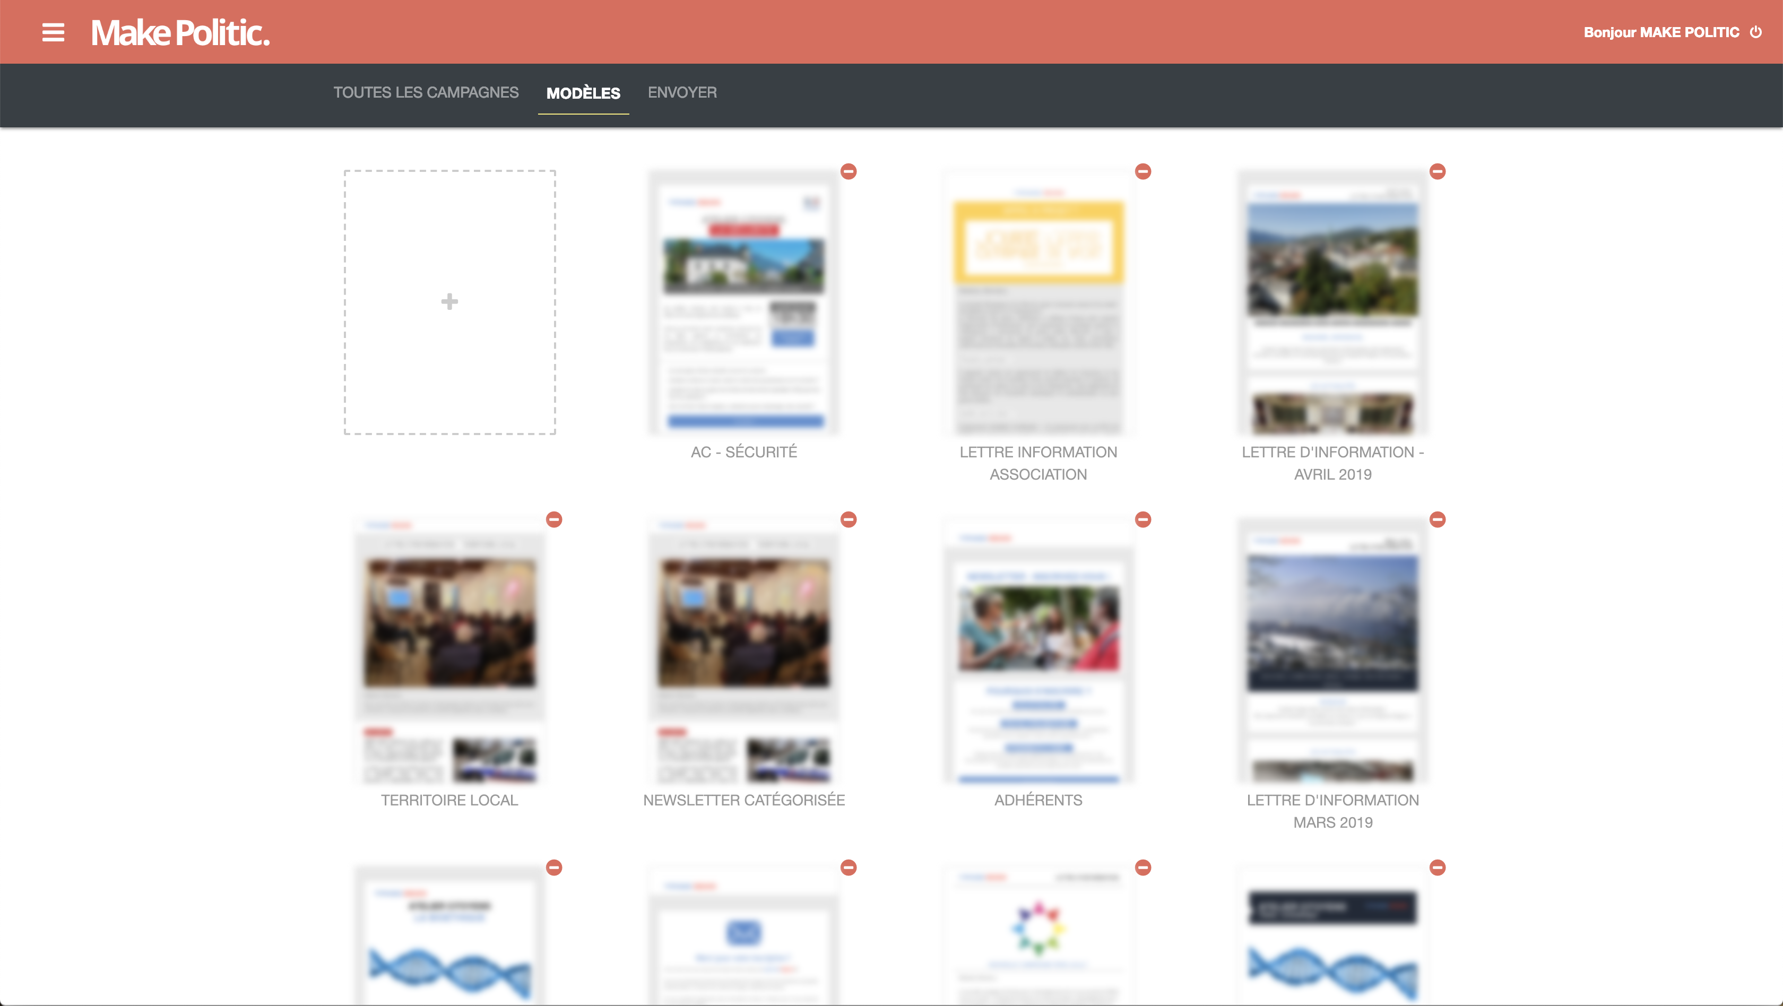Remove the Adhérents template
Screen dimensions: 1783x1006
pyautogui.click(x=1142, y=519)
